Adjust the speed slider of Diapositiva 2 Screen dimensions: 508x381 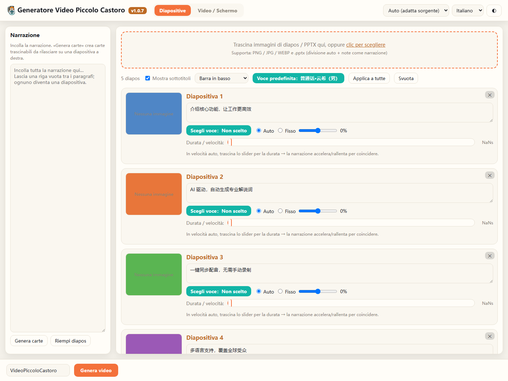pyautogui.click(x=318, y=211)
